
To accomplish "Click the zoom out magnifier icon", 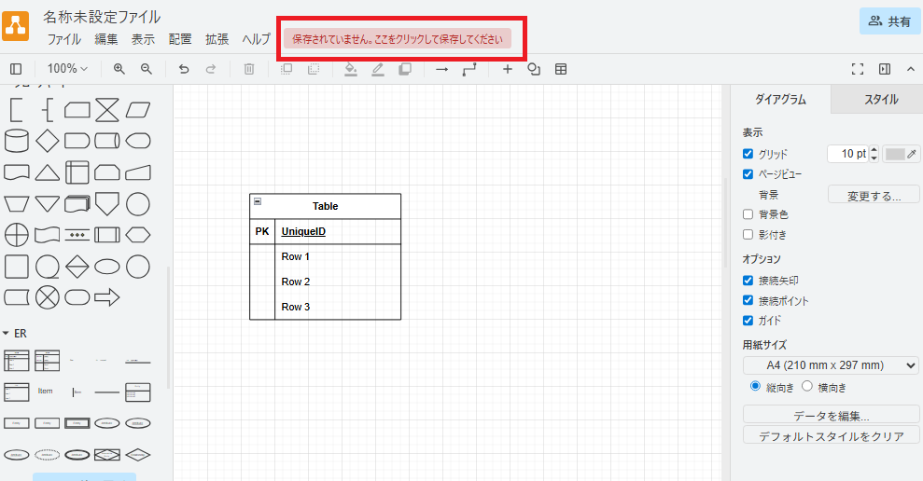I will click(147, 69).
